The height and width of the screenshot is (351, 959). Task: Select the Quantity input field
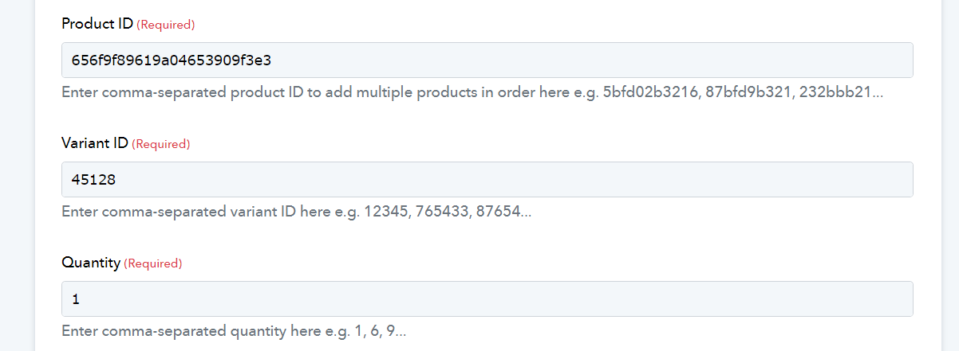(487, 298)
